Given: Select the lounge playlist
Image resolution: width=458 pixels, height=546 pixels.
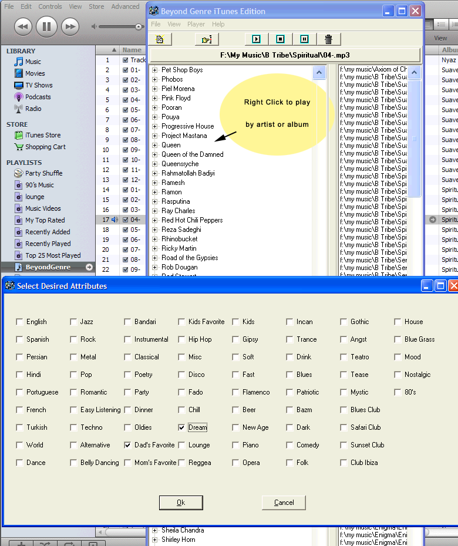Looking at the screenshot, I should tap(35, 197).
